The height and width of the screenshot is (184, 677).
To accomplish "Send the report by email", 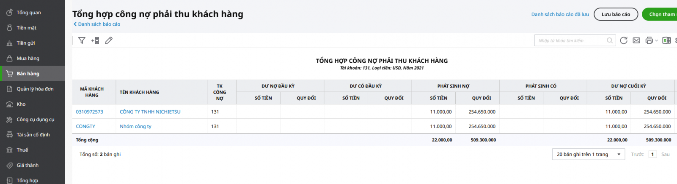I will [x=636, y=40].
